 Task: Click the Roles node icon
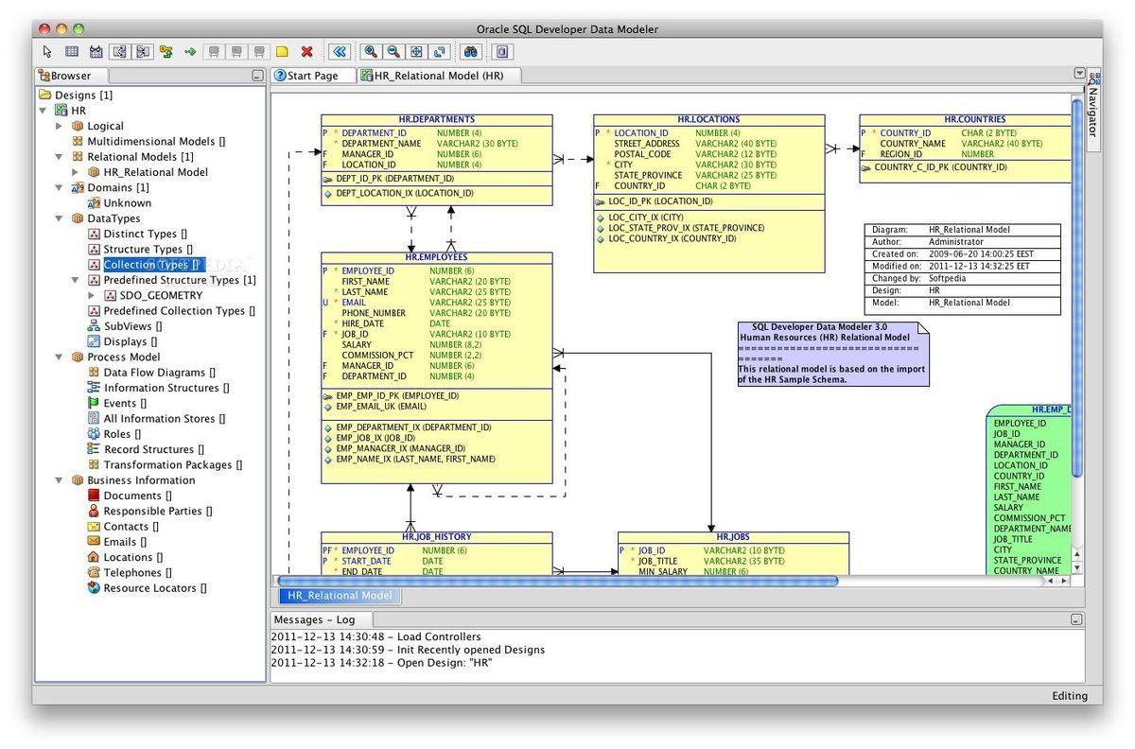click(94, 434)
